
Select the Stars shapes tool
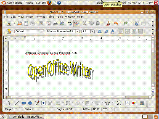(x=107, y=103)
